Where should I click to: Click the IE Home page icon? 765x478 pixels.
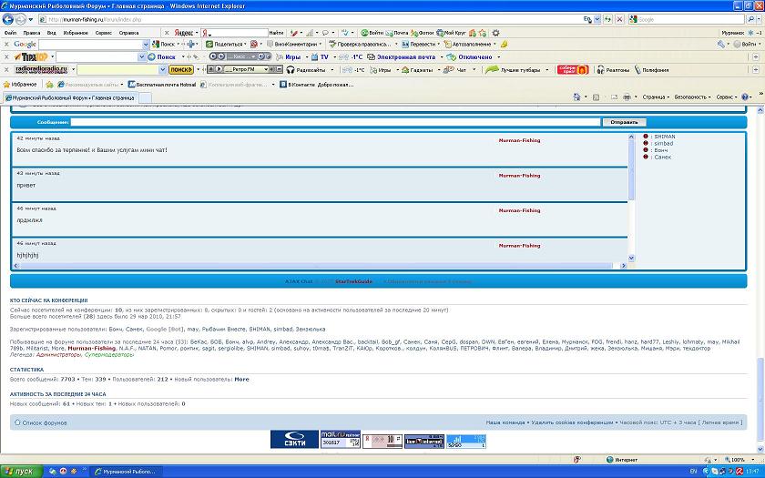pyautogui.click(x=575, y=97)
